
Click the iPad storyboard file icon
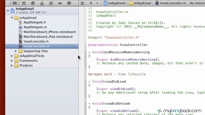pyautogui.click(x=20, y=37)
